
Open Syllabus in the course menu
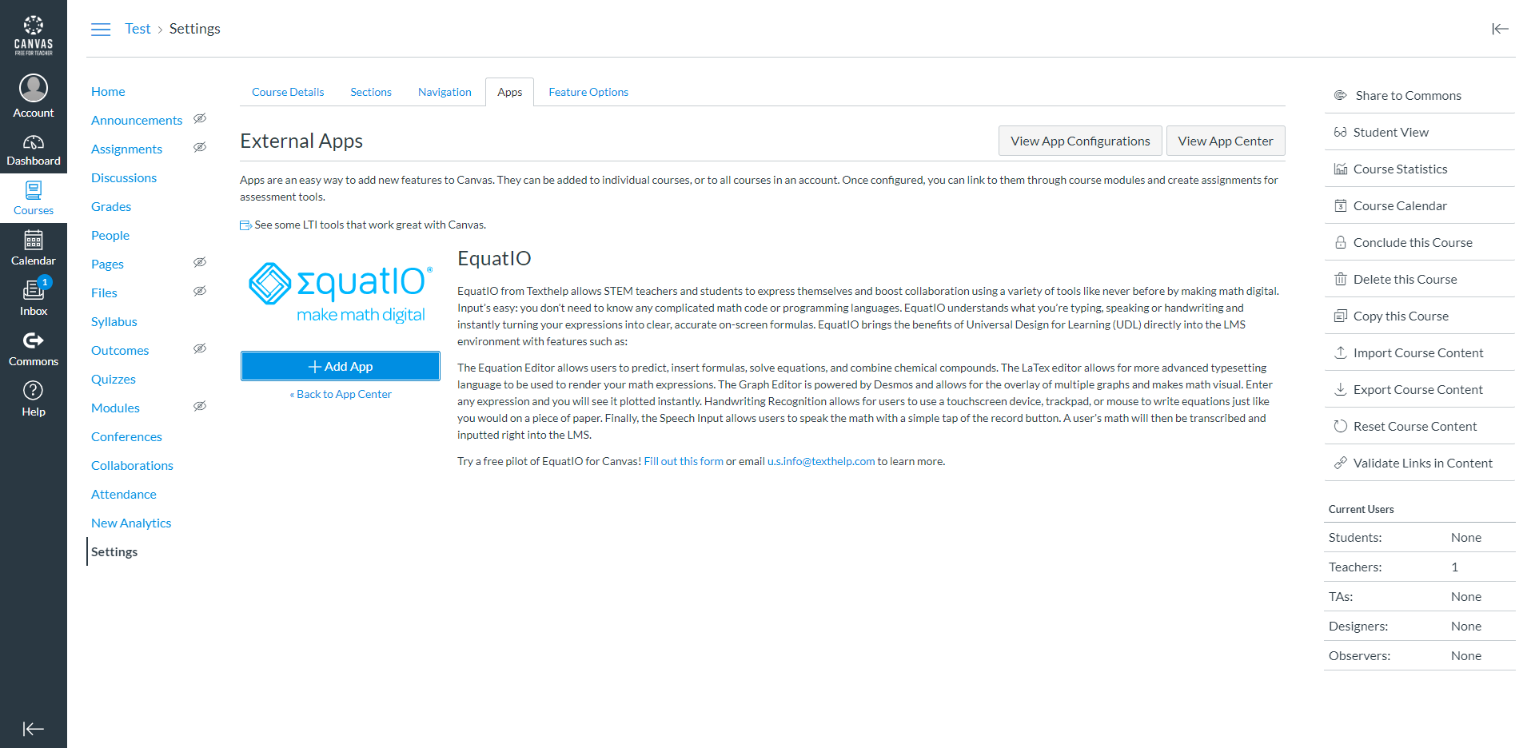coord(114,321)
